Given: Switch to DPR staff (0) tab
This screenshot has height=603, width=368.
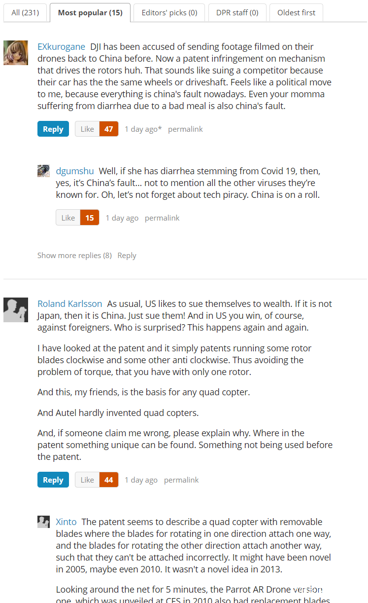Looking at the screenshot, I should tap(237, 13).
